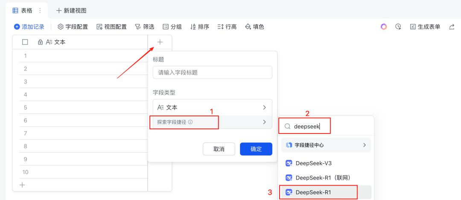Open the 分组 grouping tool
This screenshot has width=461, height=200.
[x=172, y=27]
